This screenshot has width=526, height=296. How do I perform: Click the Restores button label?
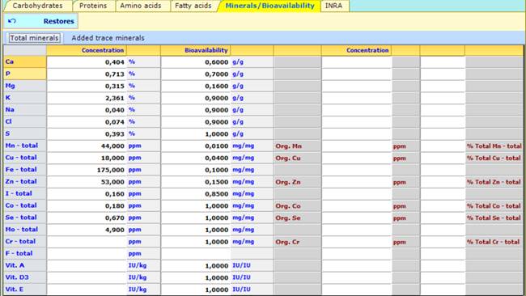coord(59,21)
